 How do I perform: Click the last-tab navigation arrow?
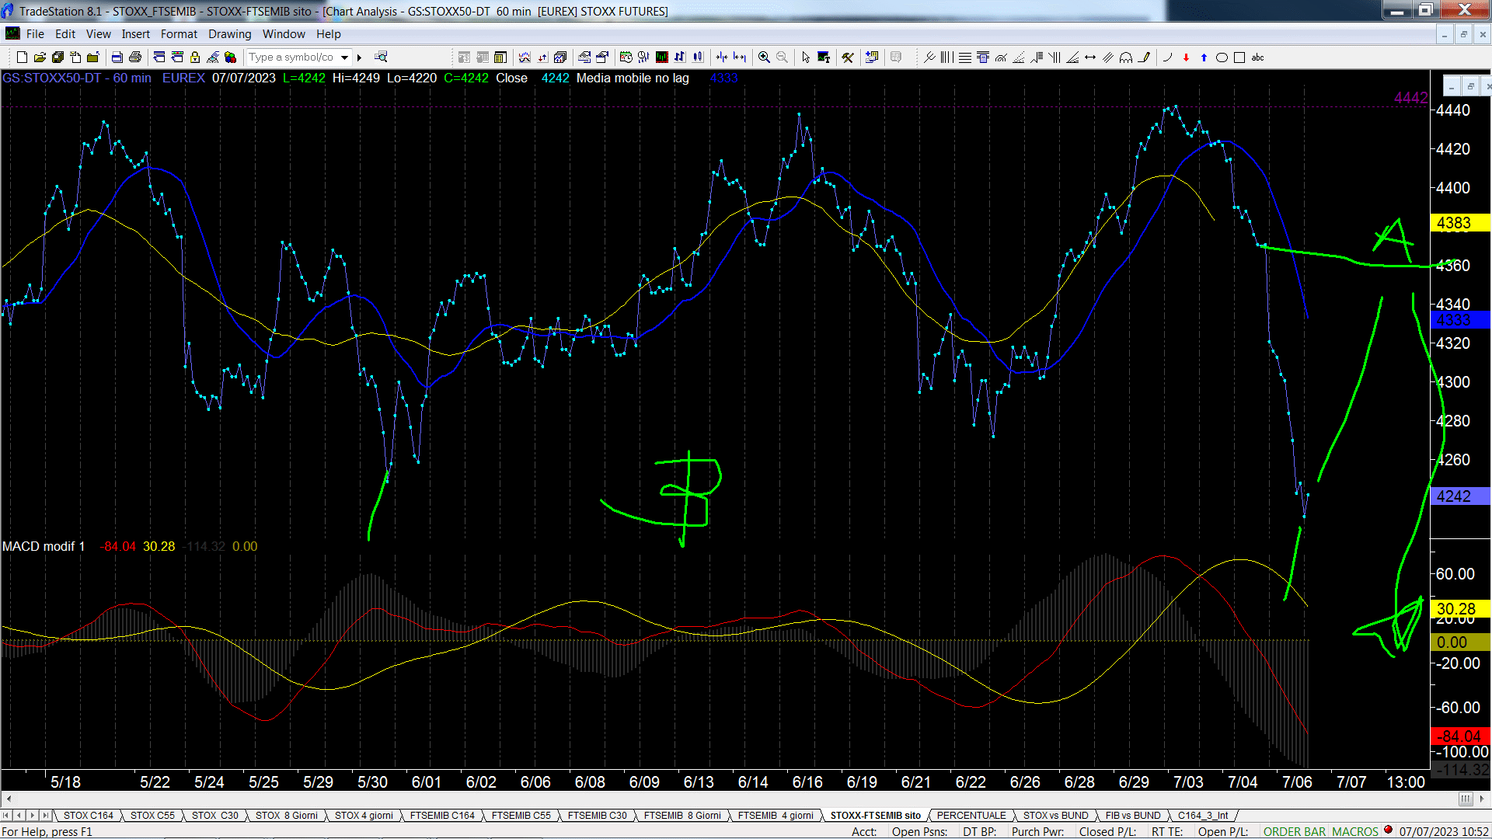pos(45,815)
